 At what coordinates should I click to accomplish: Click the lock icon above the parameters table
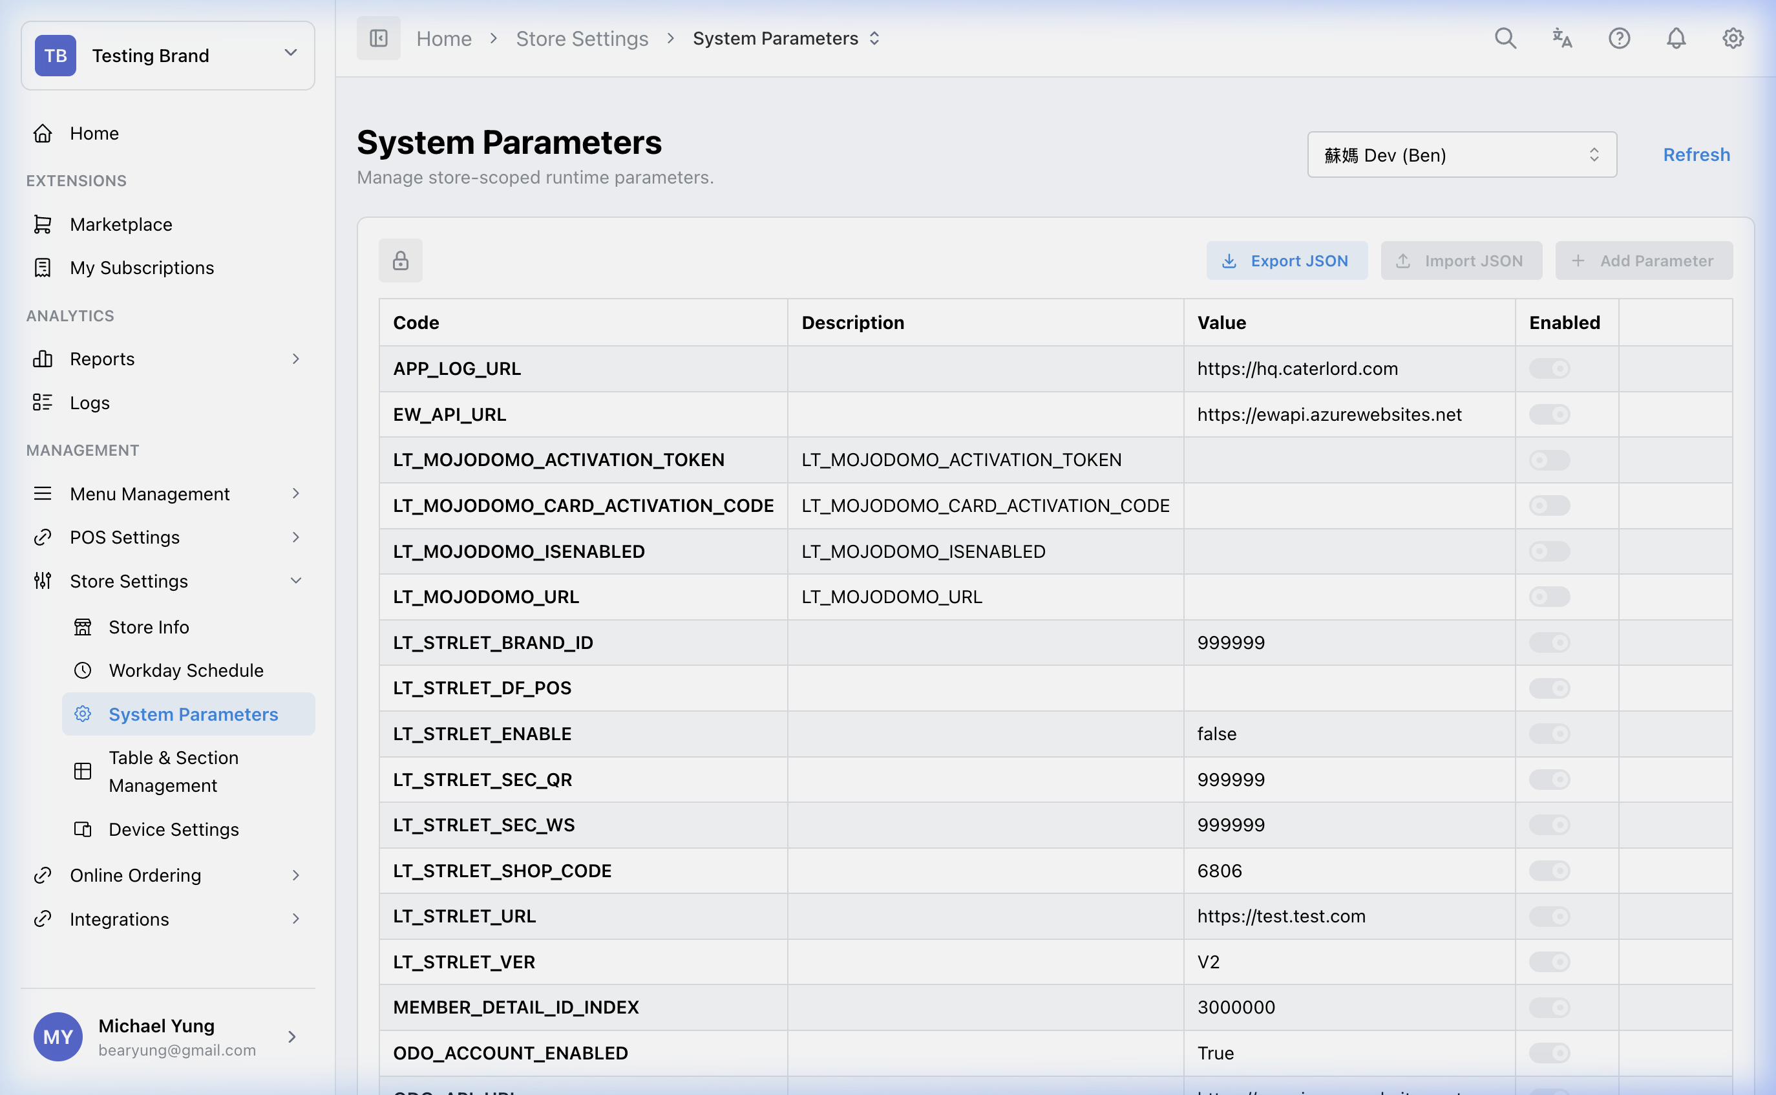click(401, 260)
